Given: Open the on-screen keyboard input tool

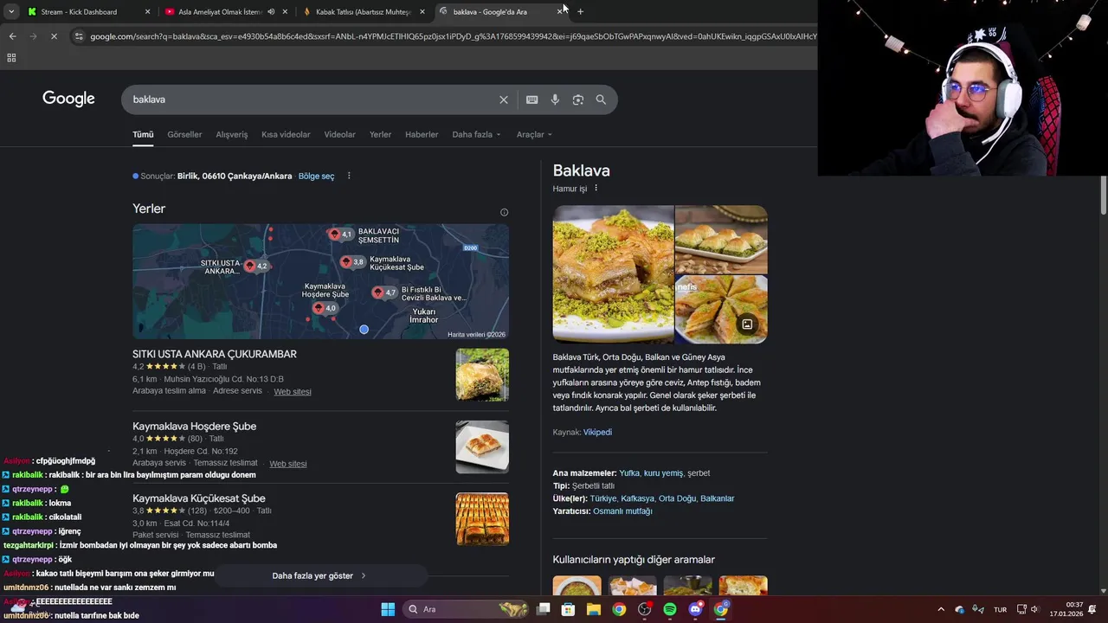Looking at the screenshot, I should pyautogui.click(x=532, y=100).
